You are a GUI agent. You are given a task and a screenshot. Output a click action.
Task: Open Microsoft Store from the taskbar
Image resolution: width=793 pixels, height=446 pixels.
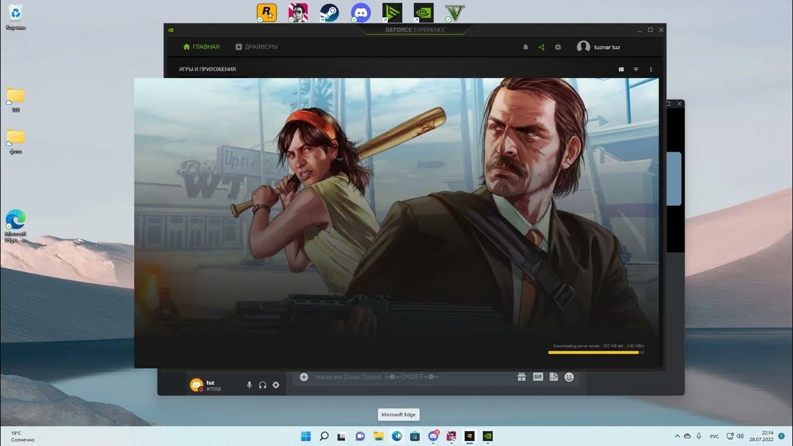coord(414,436)
